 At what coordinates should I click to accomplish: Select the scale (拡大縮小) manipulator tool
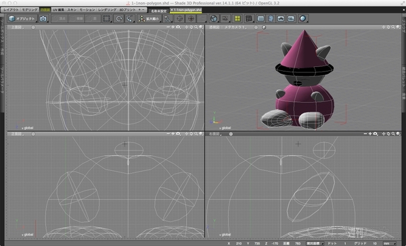coord(149,19)
